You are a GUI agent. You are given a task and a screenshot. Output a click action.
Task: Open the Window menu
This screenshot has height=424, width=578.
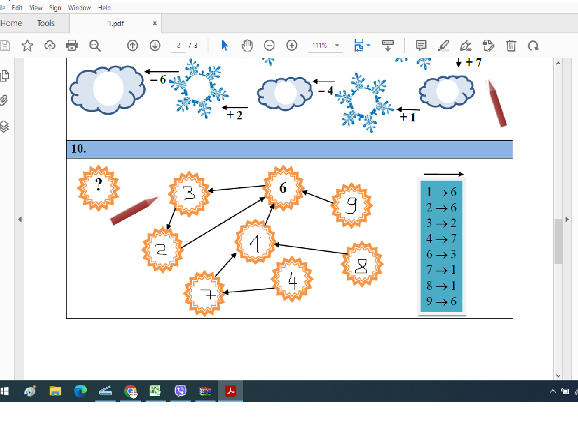[x=79, y=8]
